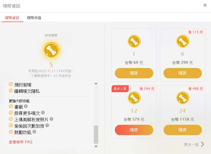Click the coin icon in the 12-coin package
The width and height of the screenshot is (211, 154).
[134, 98]
